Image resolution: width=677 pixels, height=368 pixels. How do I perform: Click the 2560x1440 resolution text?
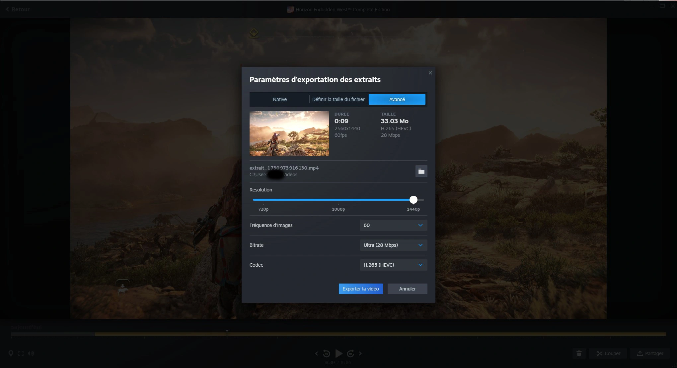(347, 129)
